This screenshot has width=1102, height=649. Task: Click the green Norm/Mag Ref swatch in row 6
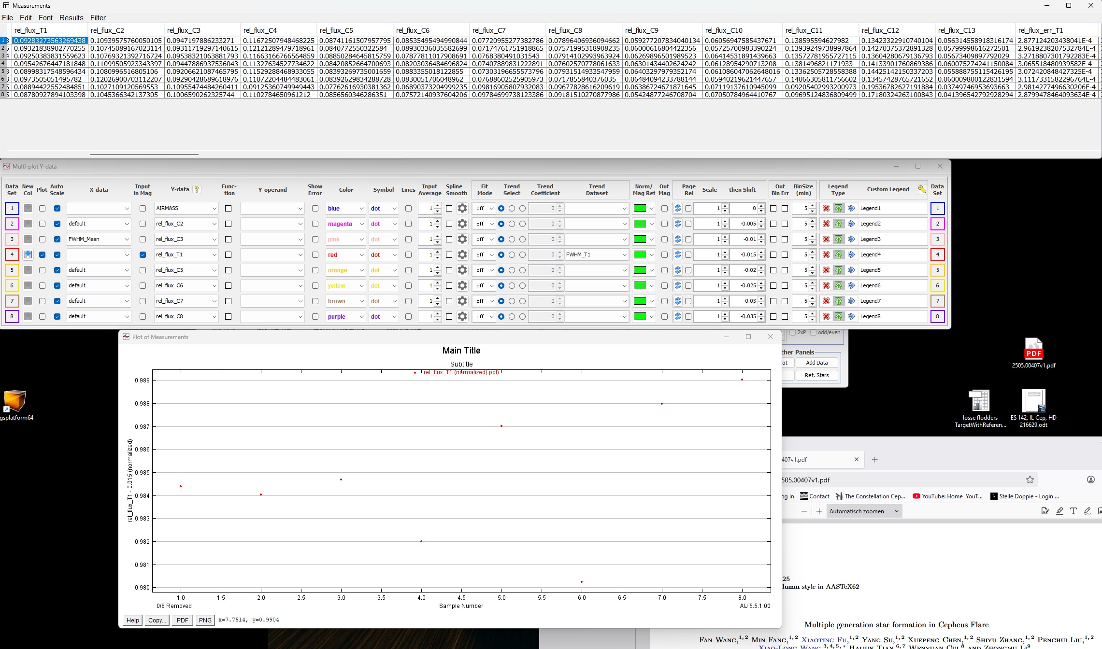[640, 285]
